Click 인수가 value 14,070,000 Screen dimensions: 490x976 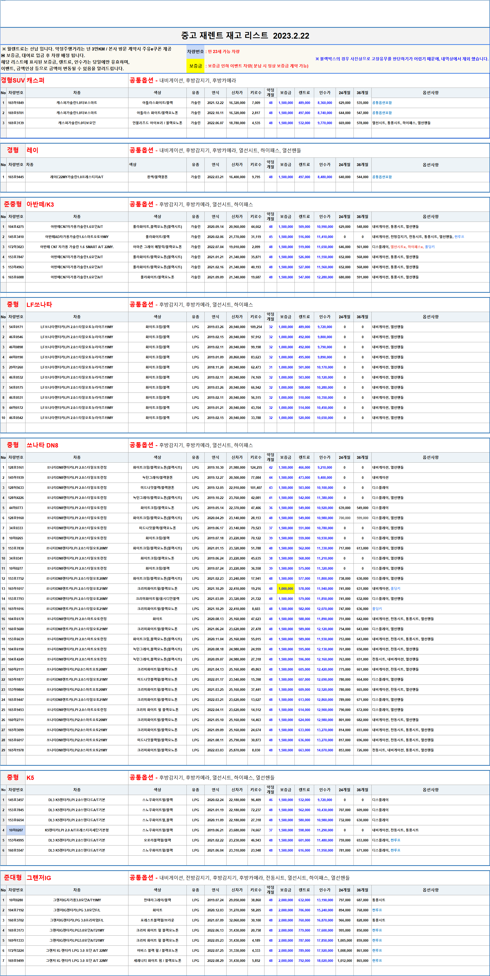tap(325, 750)
